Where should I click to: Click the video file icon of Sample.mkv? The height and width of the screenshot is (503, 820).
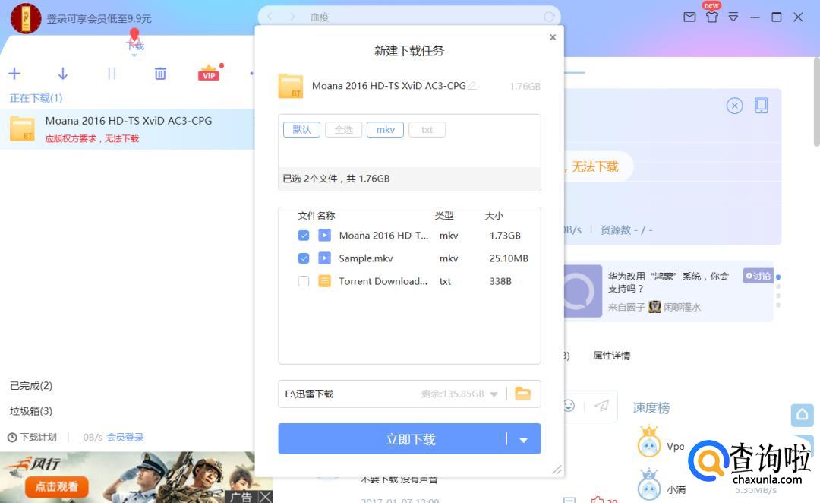tap(325, 258)
